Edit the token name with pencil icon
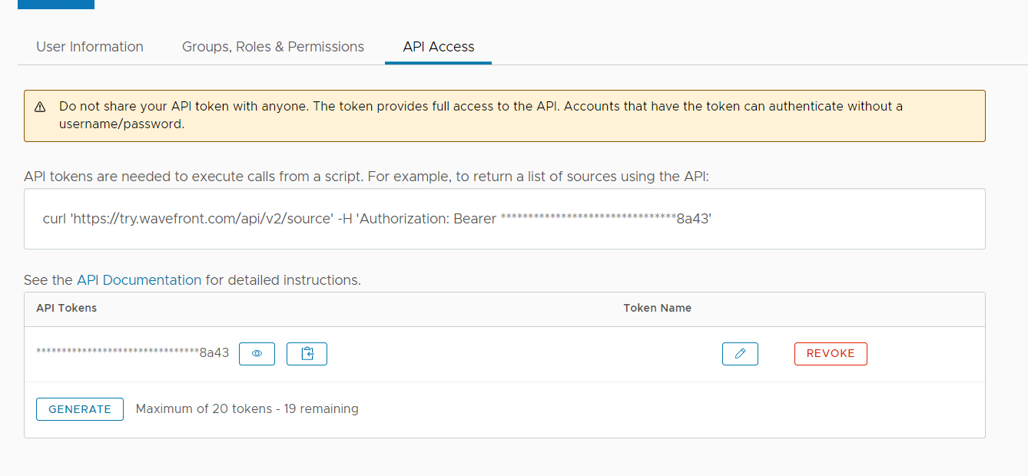The height and width of the screenshot is (476, 1028). tap(740, 354)
